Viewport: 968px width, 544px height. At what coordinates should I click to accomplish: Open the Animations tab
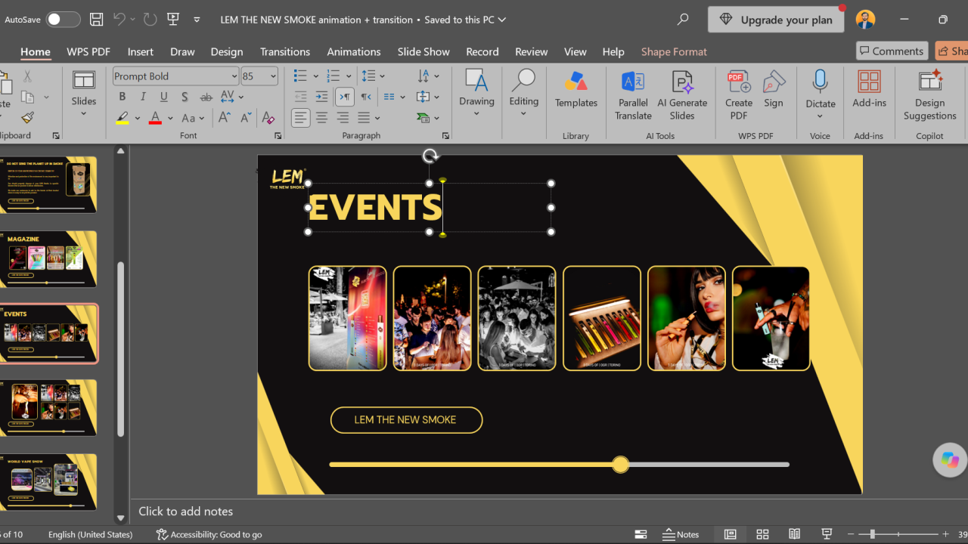pyautogui.click(x=354, y=51)
